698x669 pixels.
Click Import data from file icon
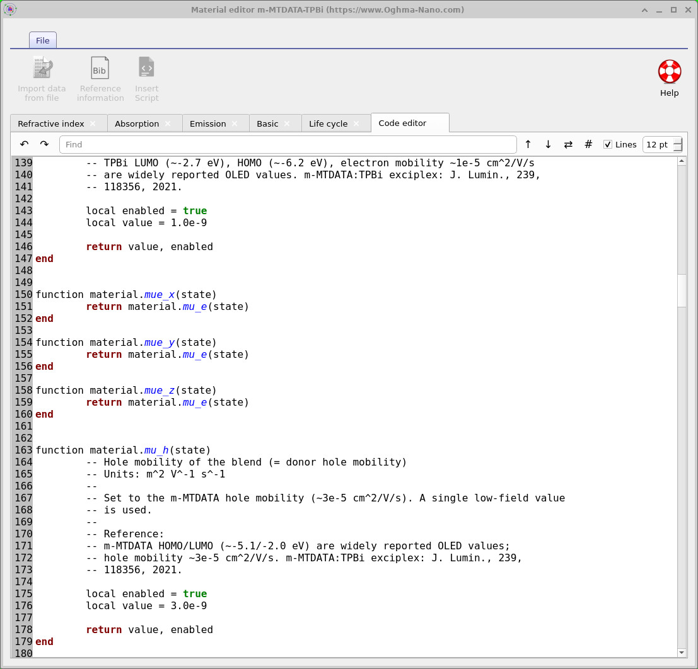point(42,68)
